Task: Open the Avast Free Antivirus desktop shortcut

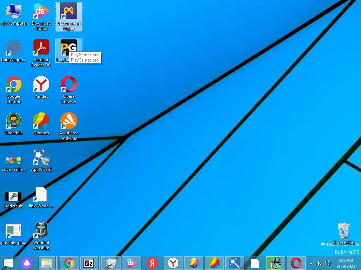Action: coord(69,126)
